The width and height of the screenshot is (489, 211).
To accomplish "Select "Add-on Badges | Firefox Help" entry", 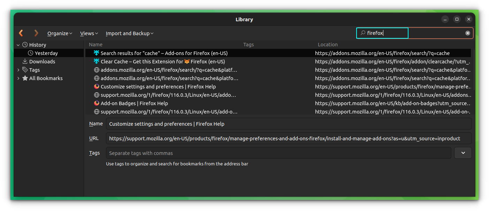I will [278, 103].
